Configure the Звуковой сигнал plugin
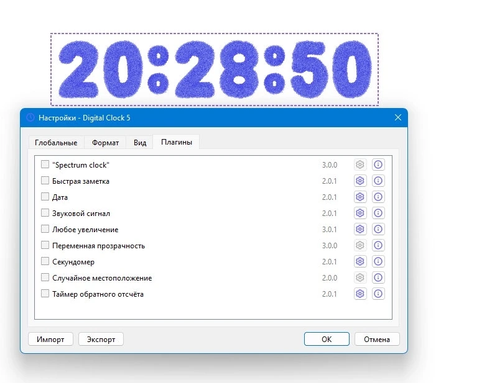 coord(360,213)
